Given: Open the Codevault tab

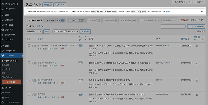Looking at the screenshot, I should [x=128, y=20].
